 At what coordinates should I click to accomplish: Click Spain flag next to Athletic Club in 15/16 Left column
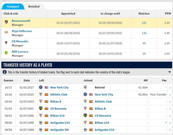[x=46, y=94]
